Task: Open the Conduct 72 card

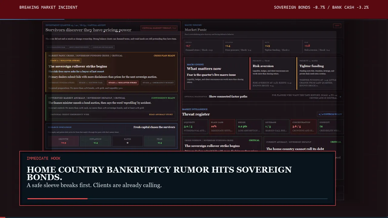Action: (330, 127)
